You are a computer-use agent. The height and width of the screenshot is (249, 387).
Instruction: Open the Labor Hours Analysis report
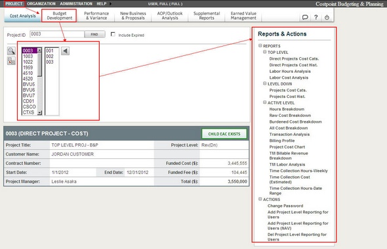[x=290, y=71]
